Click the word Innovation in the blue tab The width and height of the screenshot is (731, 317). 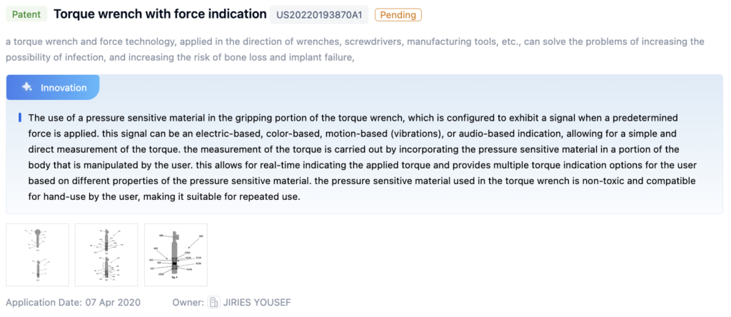tap(64, 87)
